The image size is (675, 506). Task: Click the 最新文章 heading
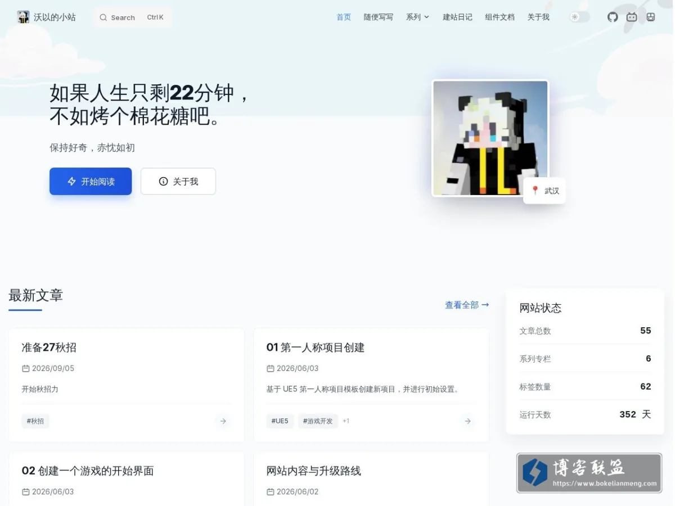[35, 295]
